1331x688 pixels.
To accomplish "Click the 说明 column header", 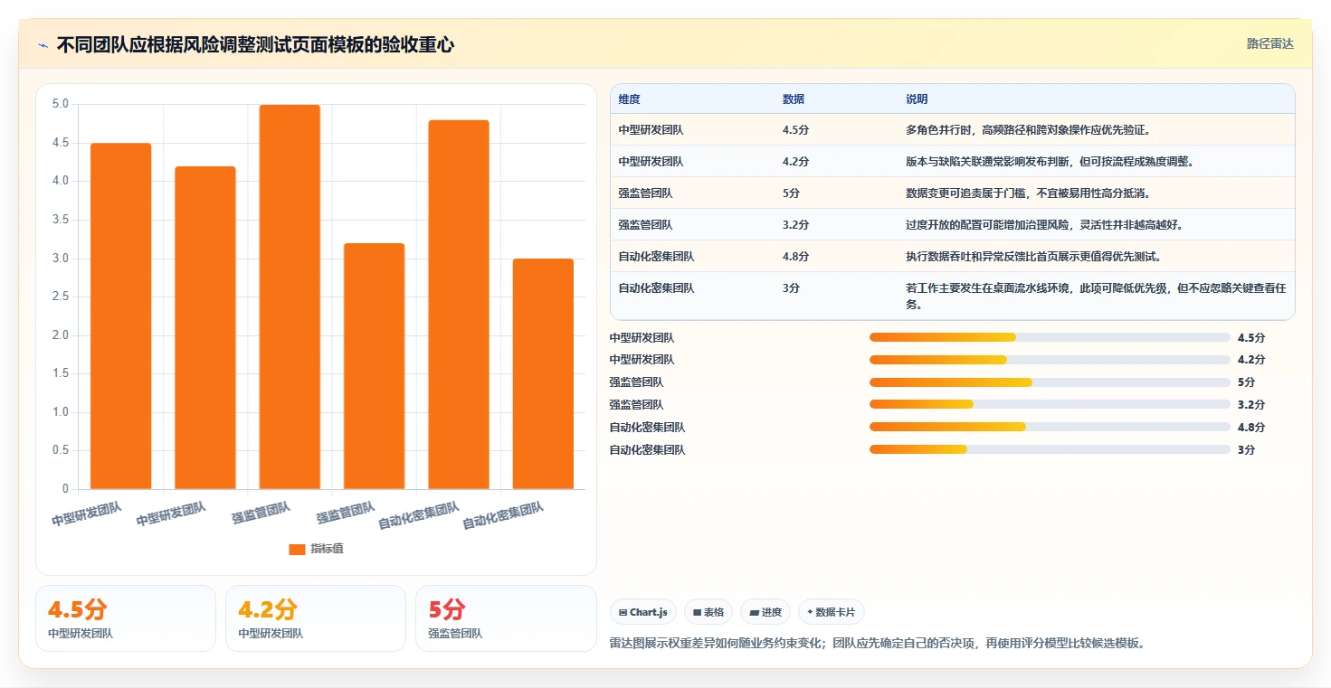I will click(917, 99).
